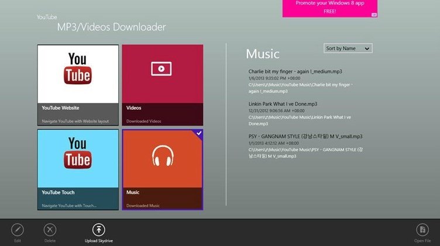Click the Videos play icon

pos(161,68)
